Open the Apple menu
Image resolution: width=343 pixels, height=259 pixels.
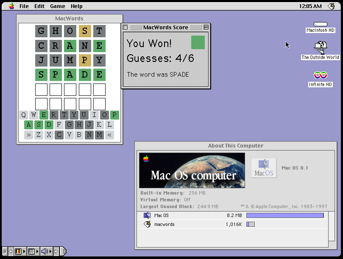pyautogui.click(x=11, y=6)
